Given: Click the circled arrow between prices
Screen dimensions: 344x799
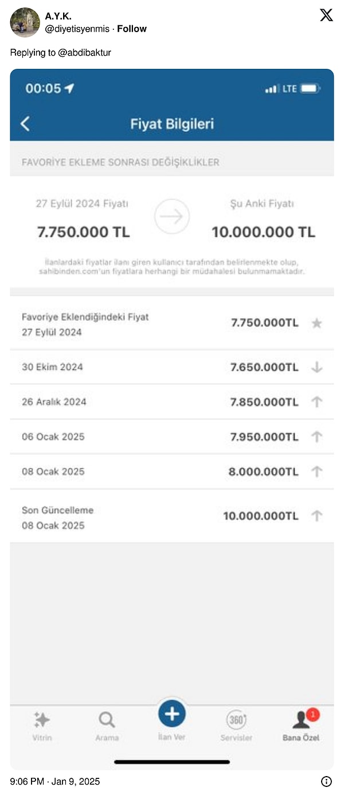Looking at the screenshot, I should click(x=172, y=217).
